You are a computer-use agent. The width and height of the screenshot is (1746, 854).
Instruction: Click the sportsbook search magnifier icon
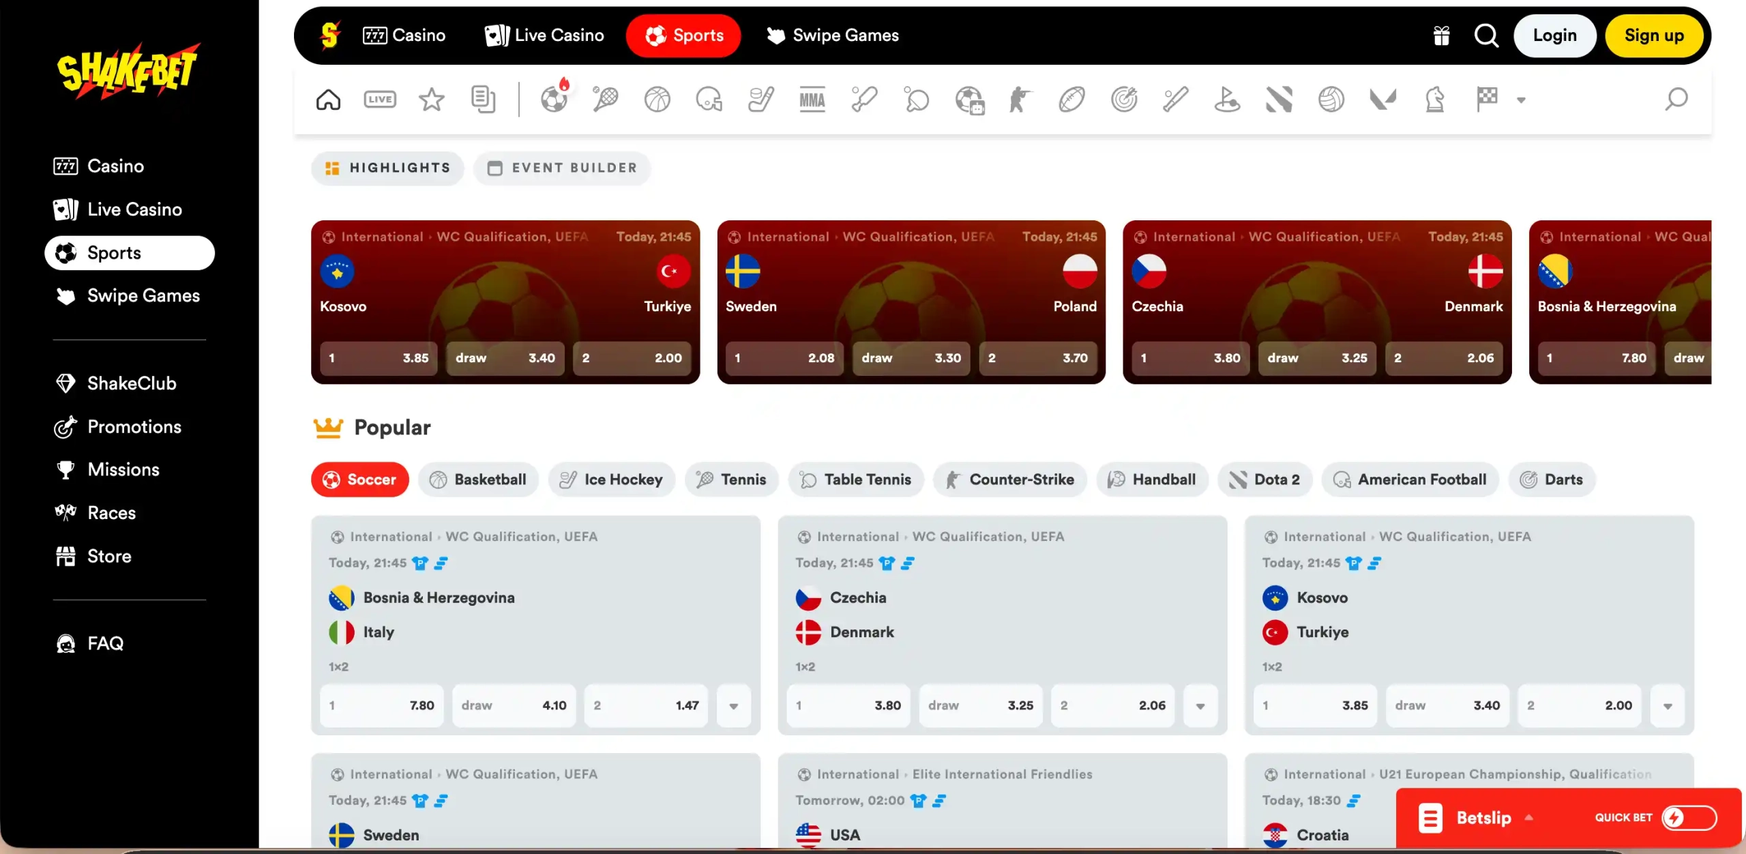(x=1676, y=100)
